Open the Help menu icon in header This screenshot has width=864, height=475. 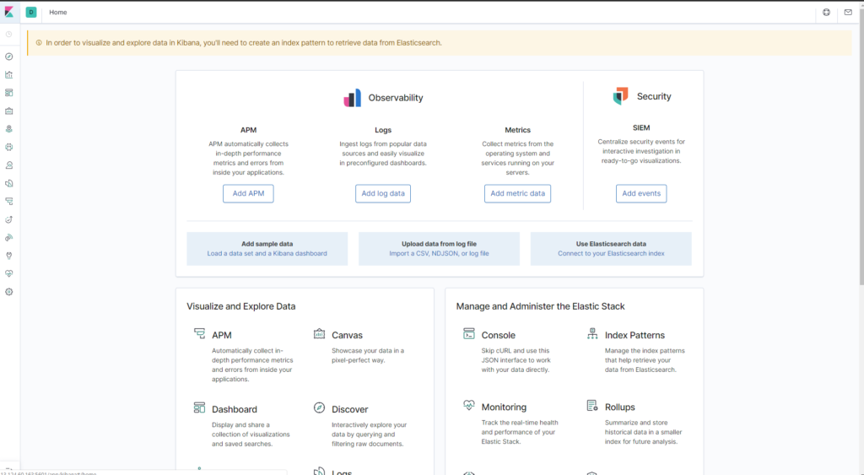pos(826,12)
